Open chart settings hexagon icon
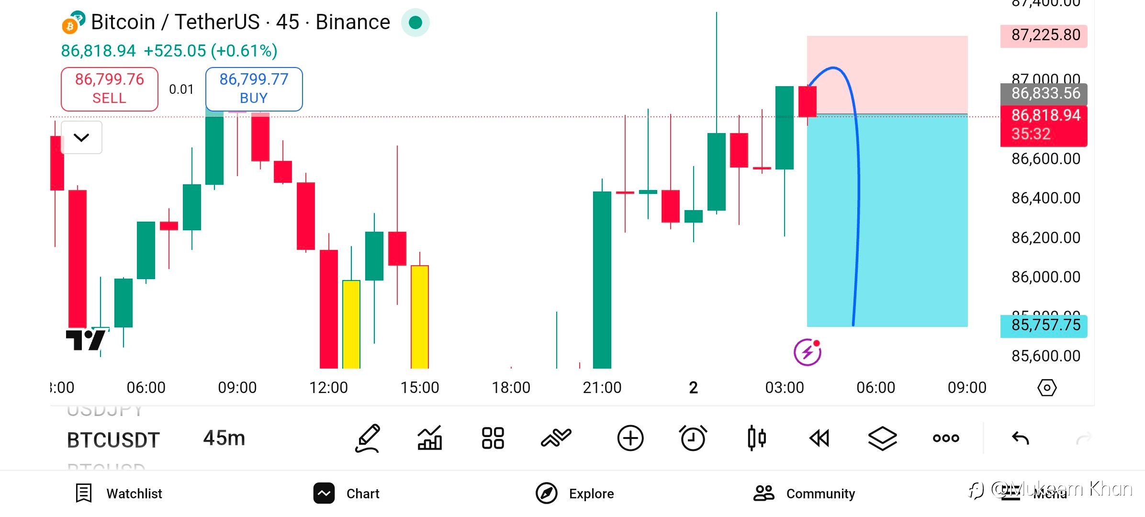The width and height of the screenshot is (1145, 517). (x=1047, y=387)
